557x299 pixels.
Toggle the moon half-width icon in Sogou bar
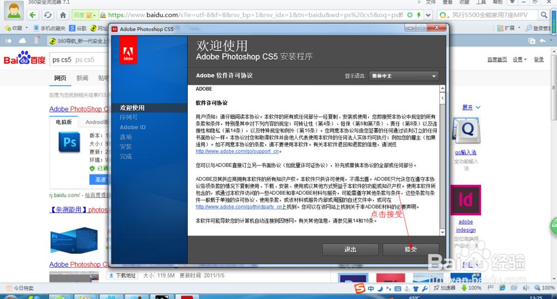click(380, 289)
